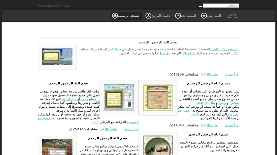Viewport: 277px width, 155px height.
Task: Click the small search button beside search box
Action: 200,6
